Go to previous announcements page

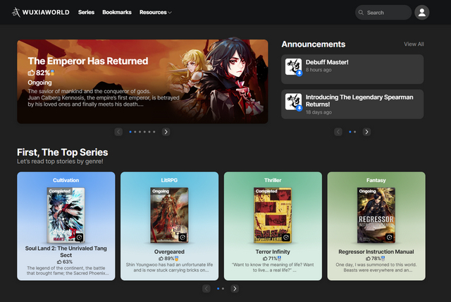(338, 132)
